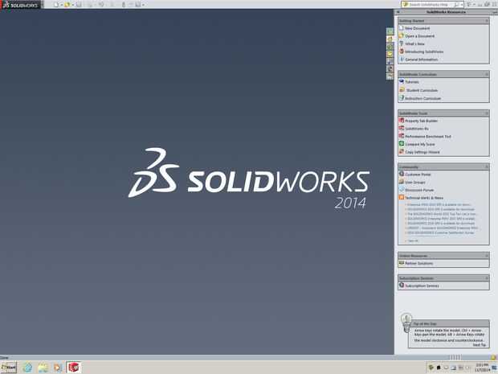This screenshot has height=374, width=498.
Task: Switch to the Design Library task pane tab
Action: point(390,47)
